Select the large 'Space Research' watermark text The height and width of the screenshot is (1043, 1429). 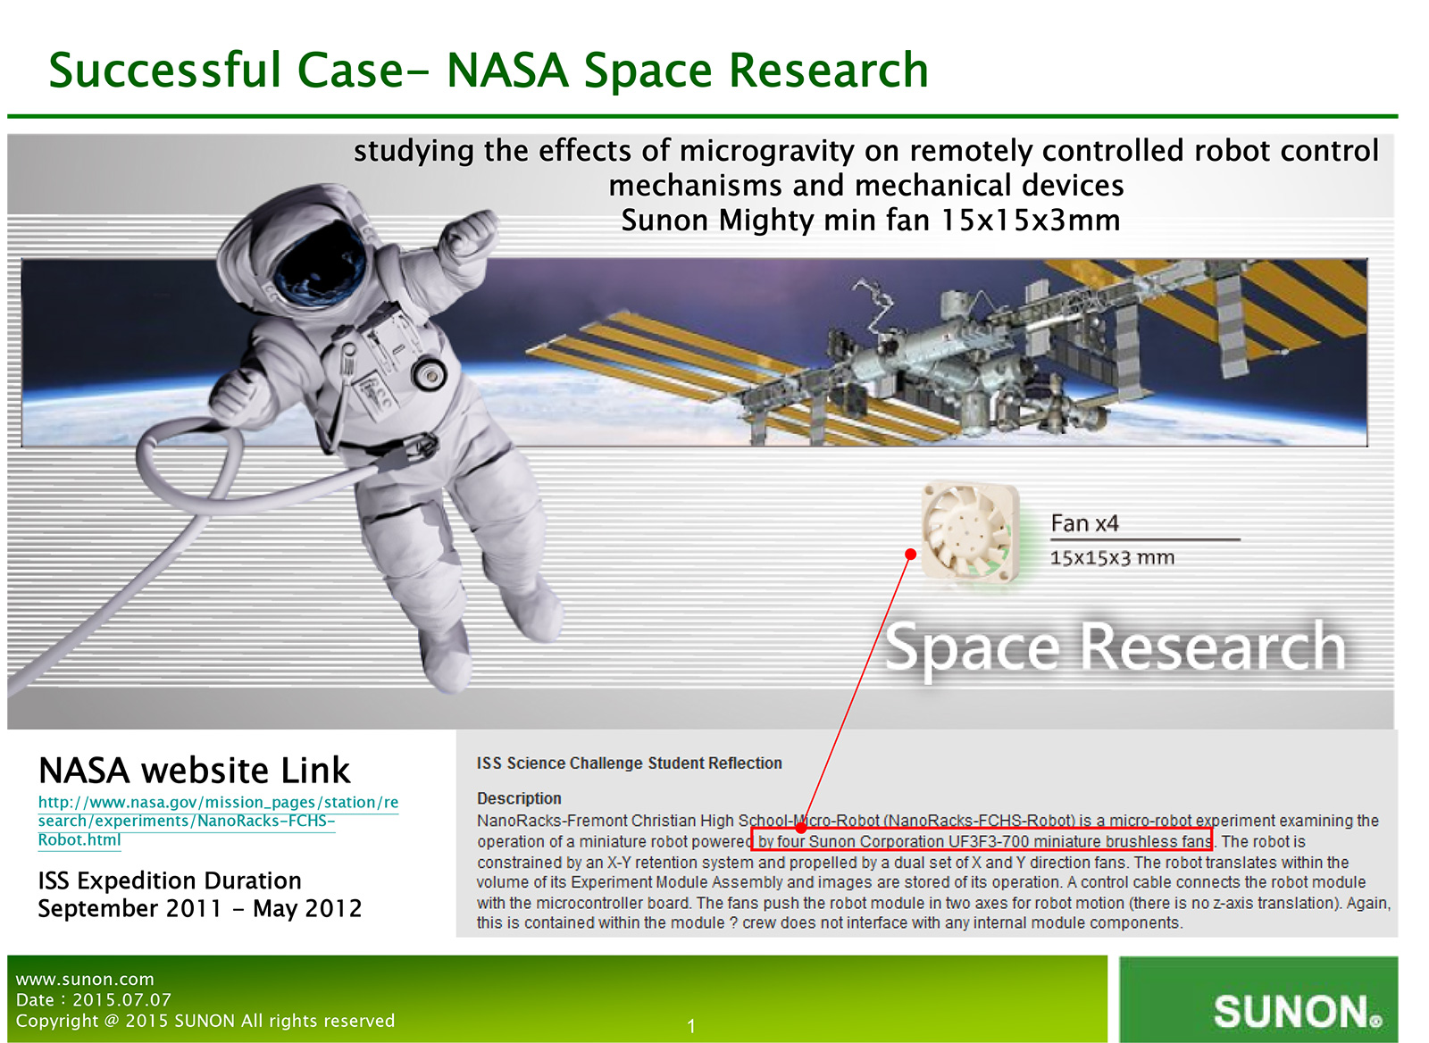pos(1115,647)
